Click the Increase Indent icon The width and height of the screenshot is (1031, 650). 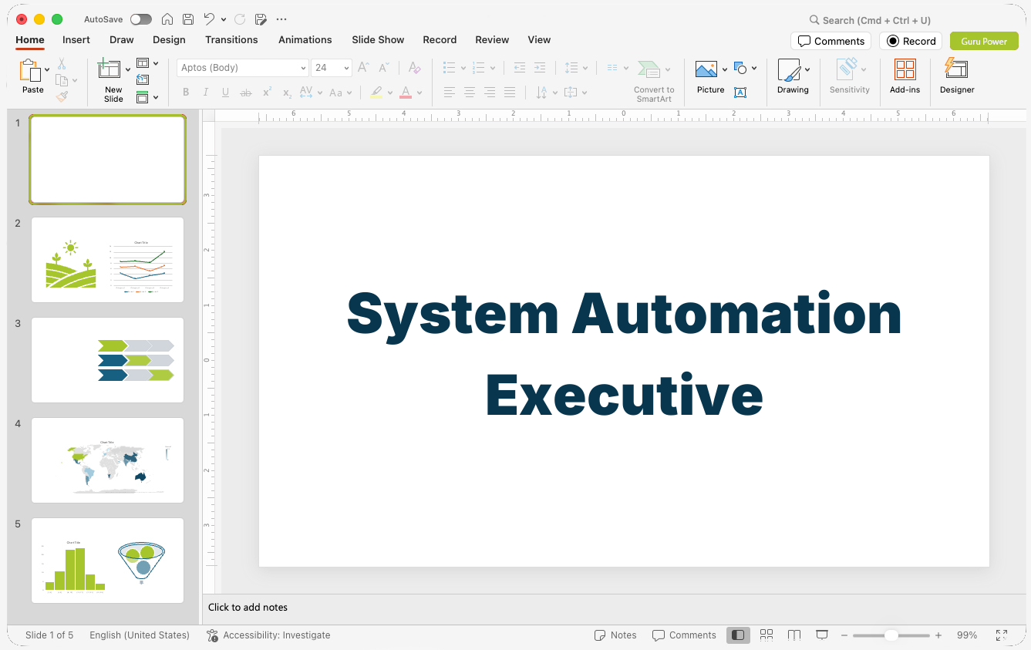[x=540, y=68]
